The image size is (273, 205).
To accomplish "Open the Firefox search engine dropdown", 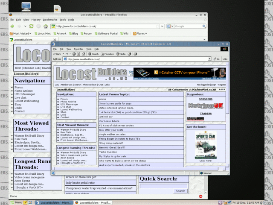I will click(x=172, y=26).
